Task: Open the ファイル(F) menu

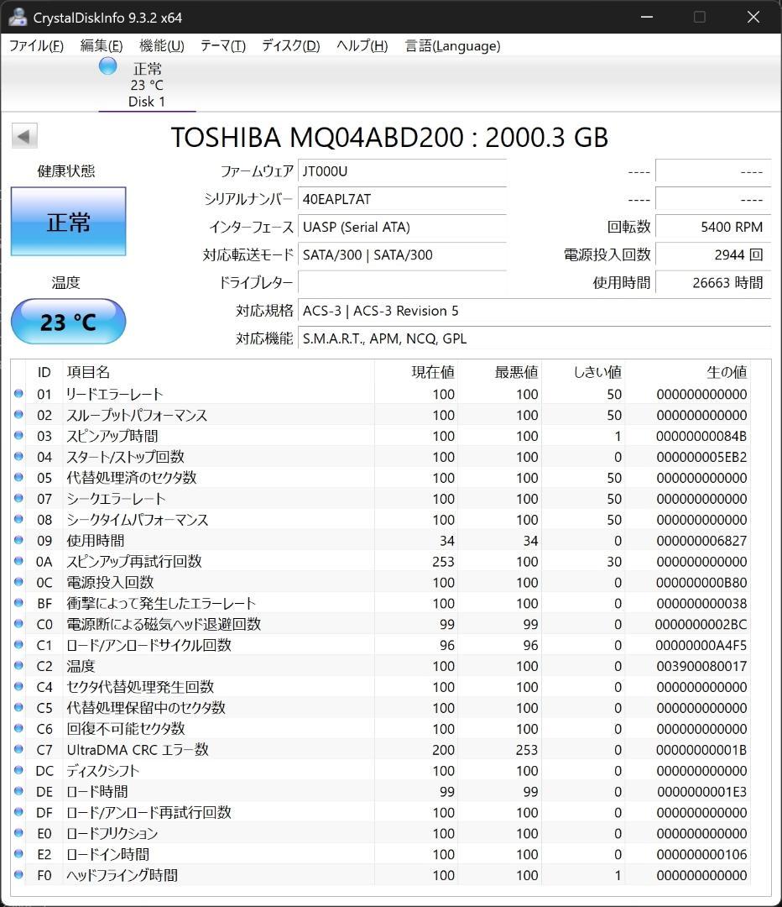Action: tap(36, 46)
